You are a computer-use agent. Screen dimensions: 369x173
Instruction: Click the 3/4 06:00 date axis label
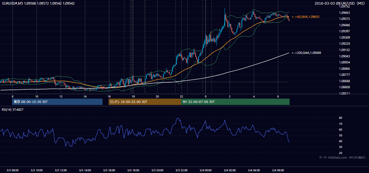[x=278, y=170]
